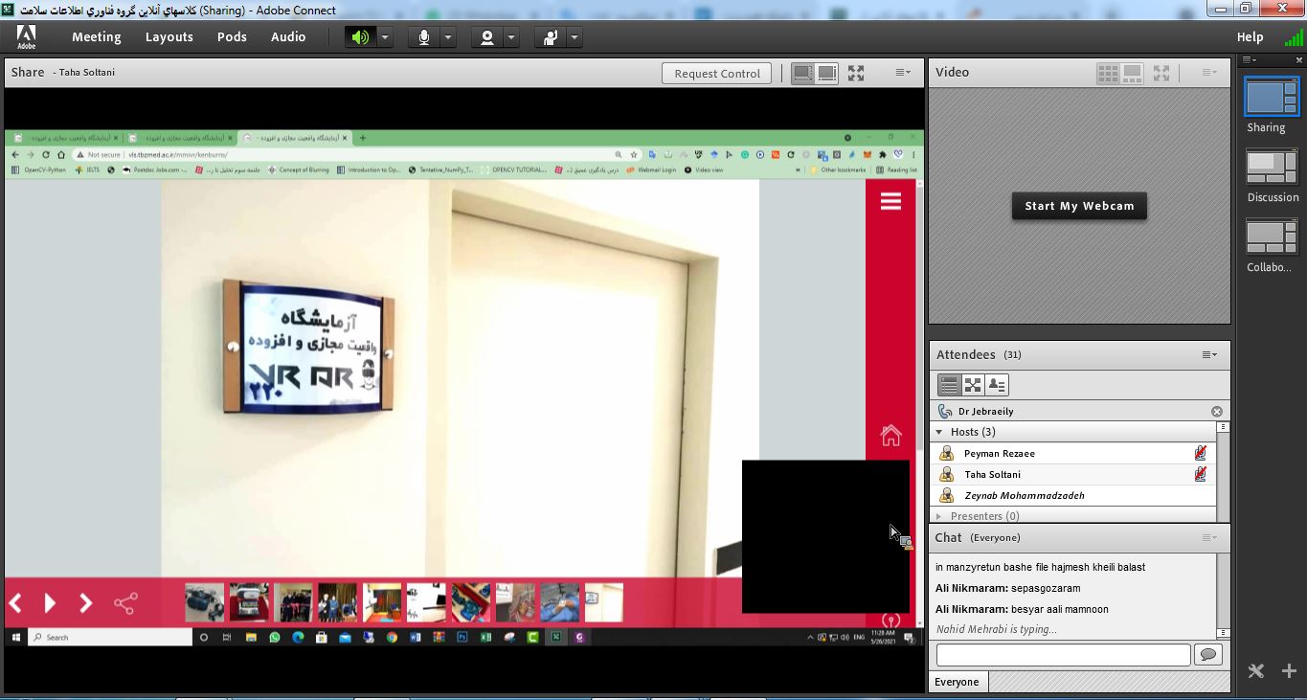
Task: Select the Everyone chat tab
Action: tap(957, 682)
